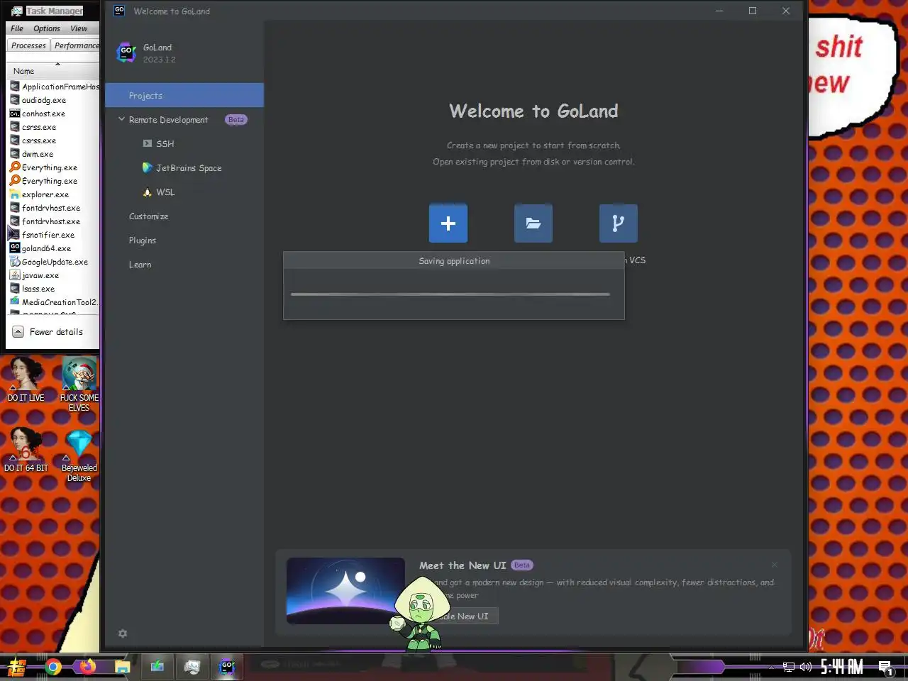Select MediaCreationTool process row
Screen dimensions: 908x681
pyautogui.click(x=54, y=302)
